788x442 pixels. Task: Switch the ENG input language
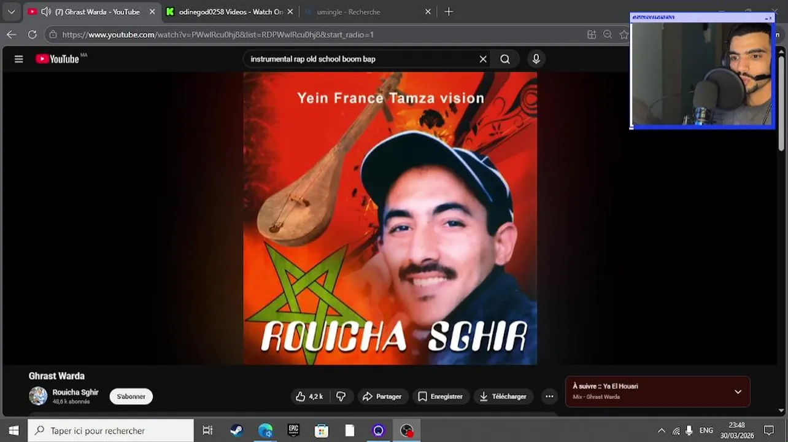coord(706,430)
